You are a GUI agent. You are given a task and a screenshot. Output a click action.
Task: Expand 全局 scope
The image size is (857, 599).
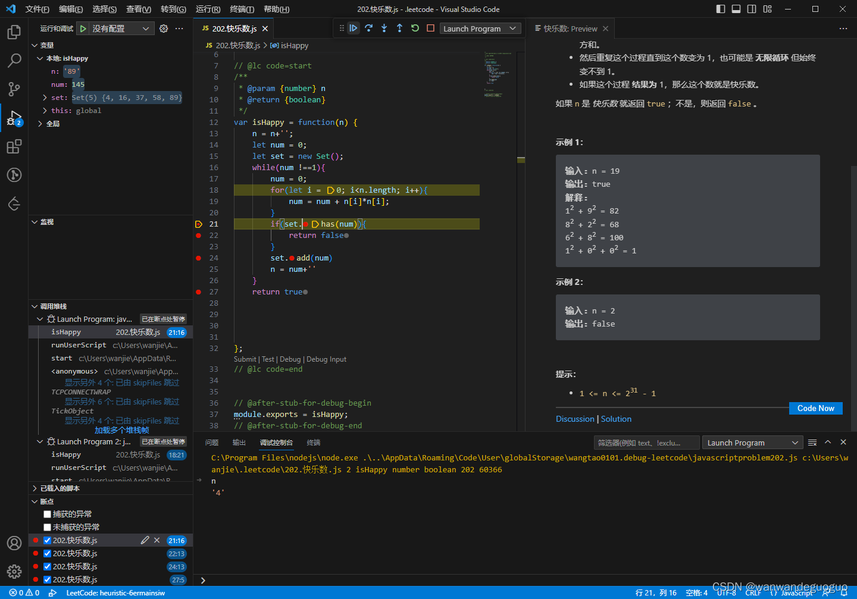click(x=40, y=124)
